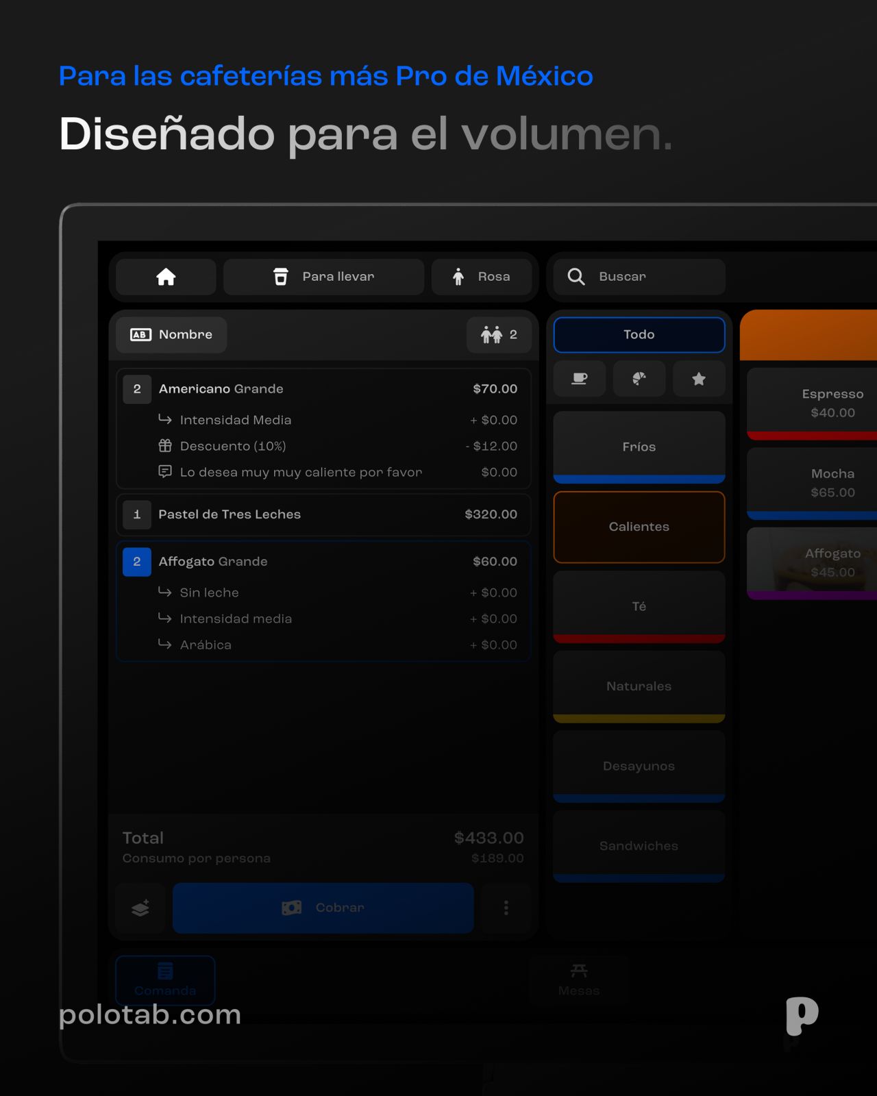Click the discount amount - $12.00
The height and width of the screenshot is (1096, 877).
[x=491, y=446]
